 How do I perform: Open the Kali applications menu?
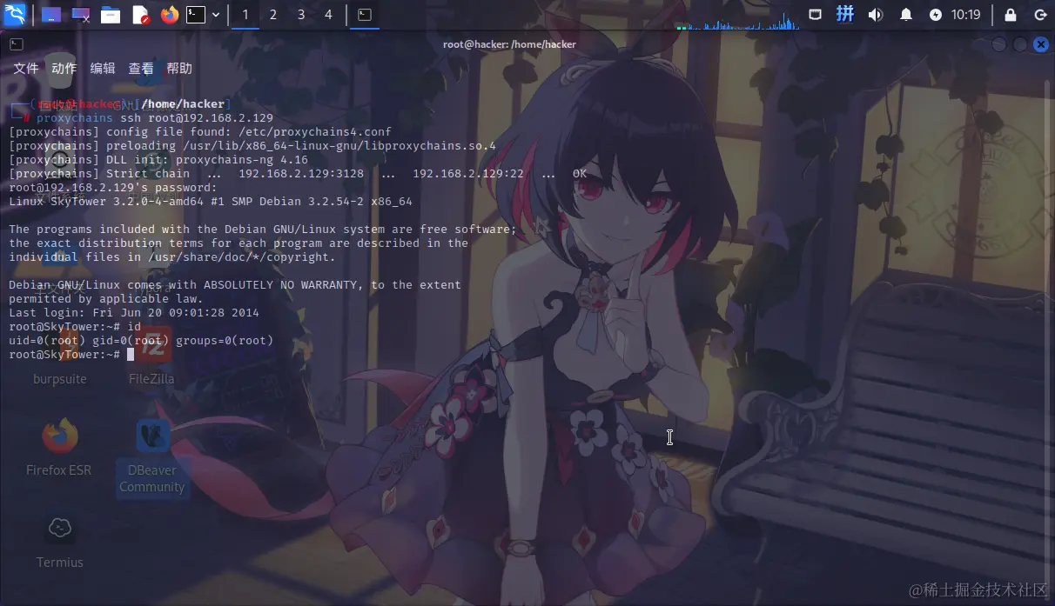(x=15, y=14)
